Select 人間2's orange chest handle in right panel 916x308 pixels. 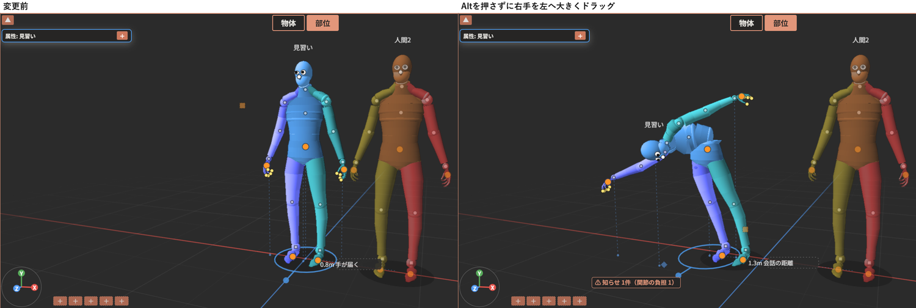tap(857, 149)
